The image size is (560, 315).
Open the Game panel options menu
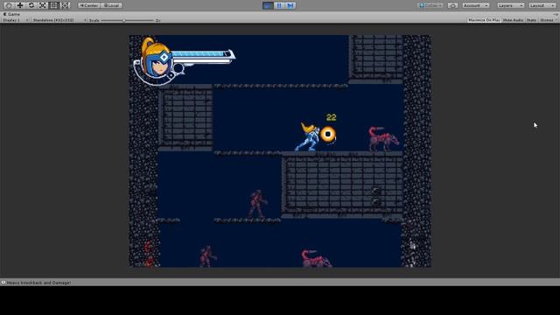pyautogui.click(x=556, y=14)
